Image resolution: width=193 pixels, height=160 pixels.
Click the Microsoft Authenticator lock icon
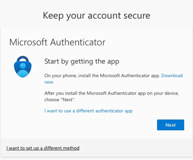[x=23, y=67]
